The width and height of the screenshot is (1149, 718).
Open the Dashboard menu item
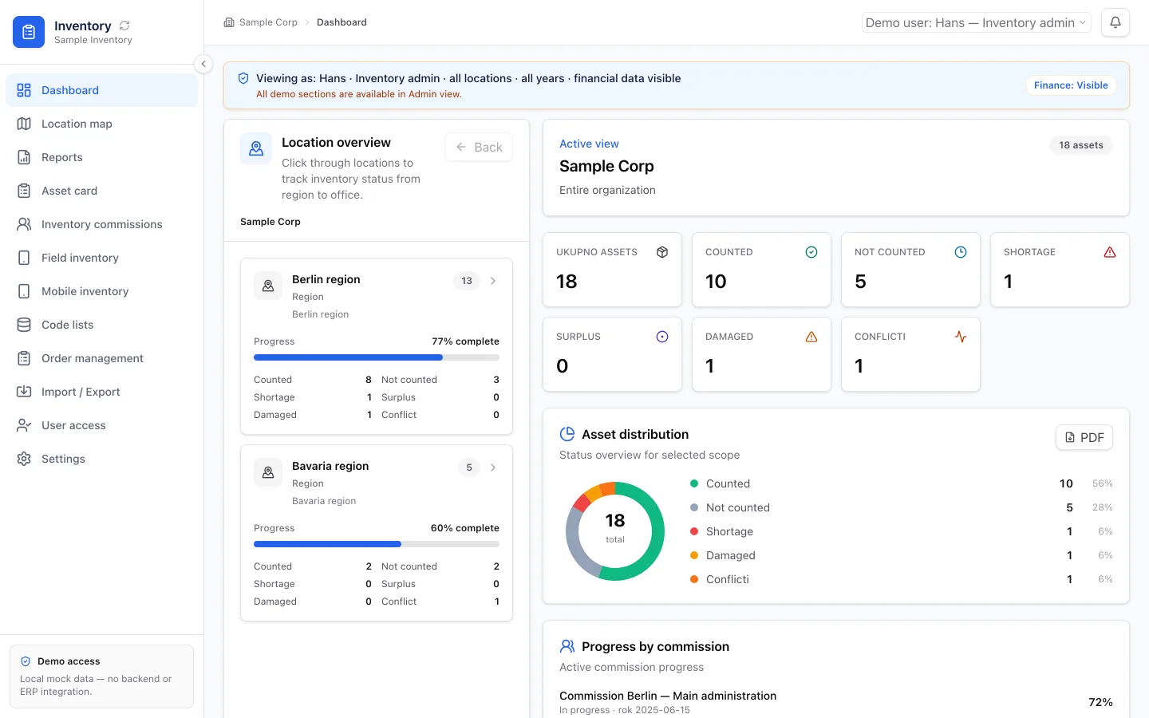(x=102, y=90)
